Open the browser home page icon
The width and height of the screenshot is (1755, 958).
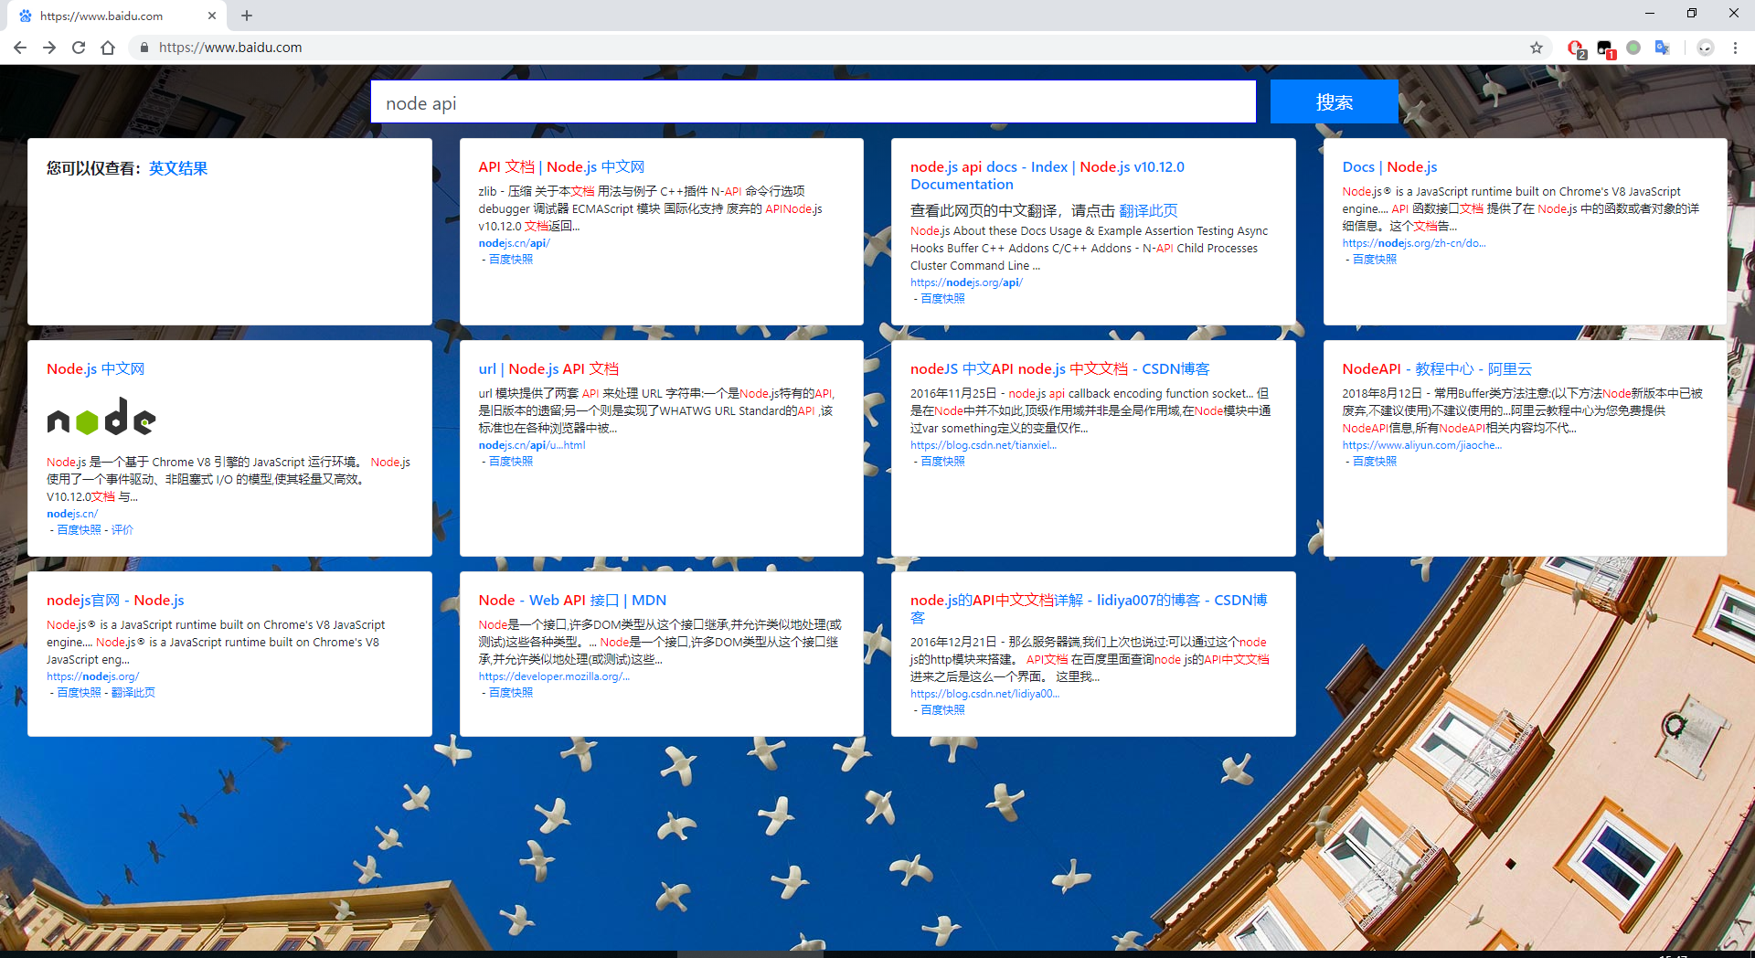[108, 48]
